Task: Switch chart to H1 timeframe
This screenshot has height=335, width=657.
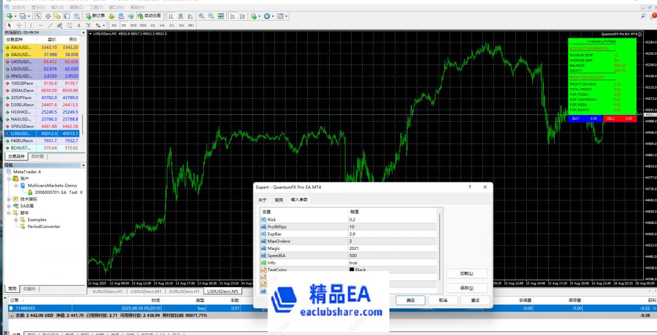Action: (153, 26)
